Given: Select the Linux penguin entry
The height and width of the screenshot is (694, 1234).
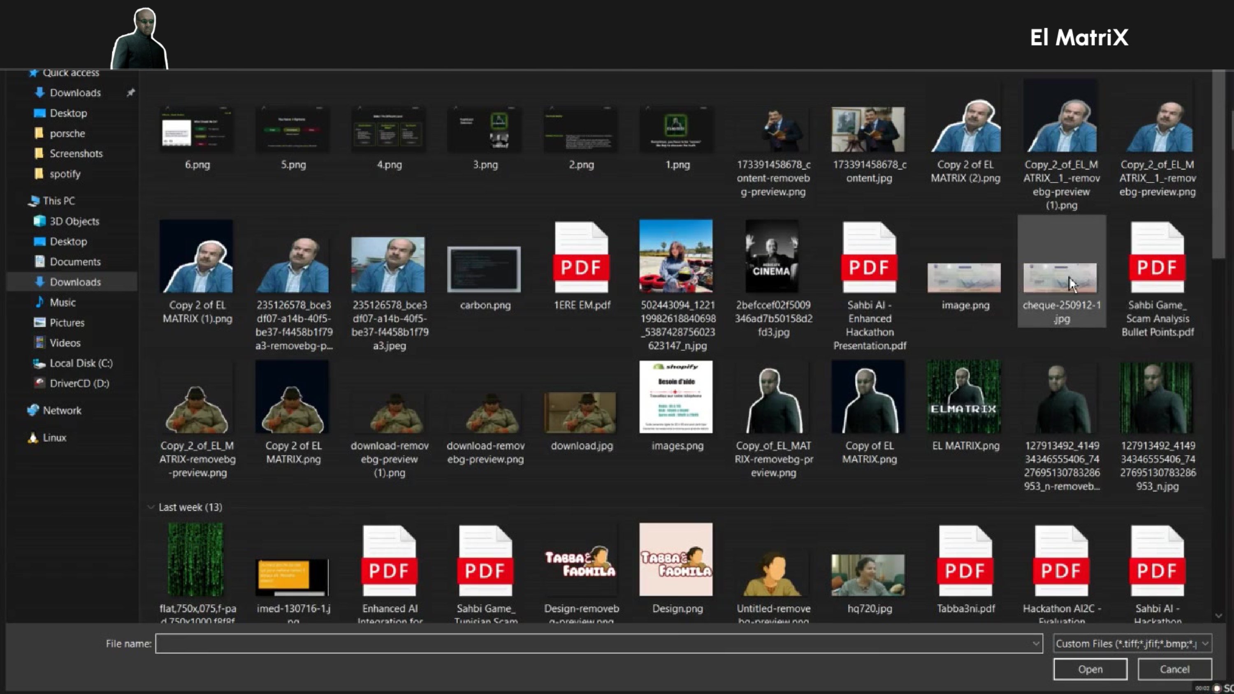Looking at the screenshot, I should click(x=53, y=438).
